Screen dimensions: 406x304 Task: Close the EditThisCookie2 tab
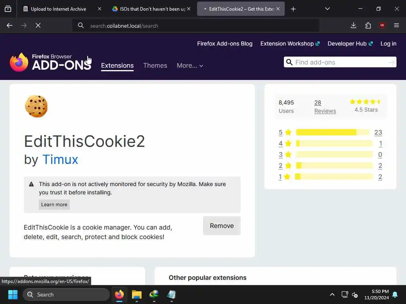click(278, 9)
